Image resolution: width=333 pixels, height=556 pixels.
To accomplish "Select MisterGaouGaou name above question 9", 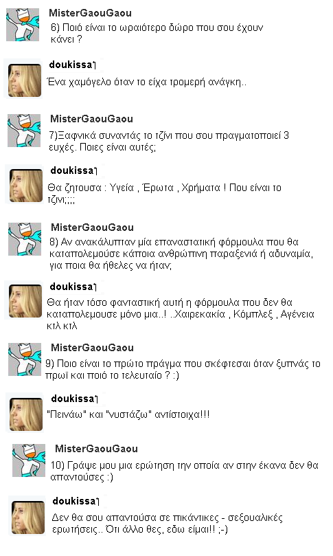I will (92, 348).
